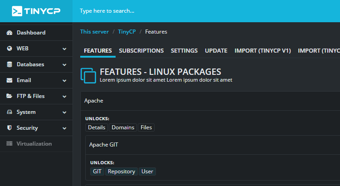The image size is (340, 186).
Task: Open the IMPORT (TINYCP V1) tab
Action: [x=262, y=51]
